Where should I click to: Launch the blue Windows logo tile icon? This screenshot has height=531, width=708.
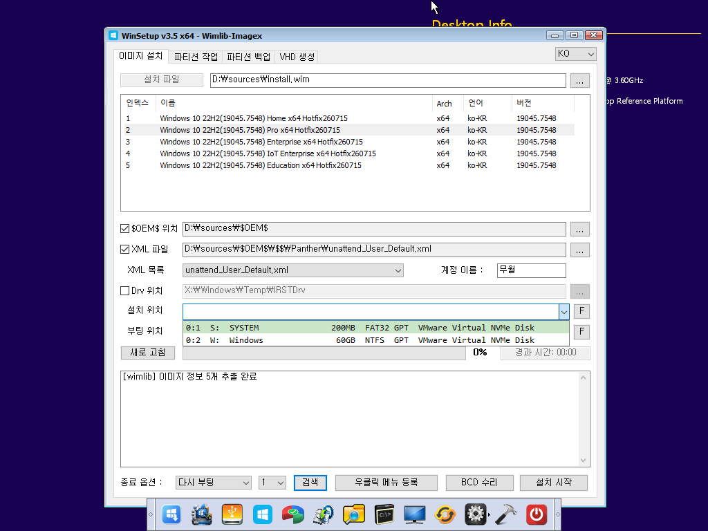coord(262,514)
